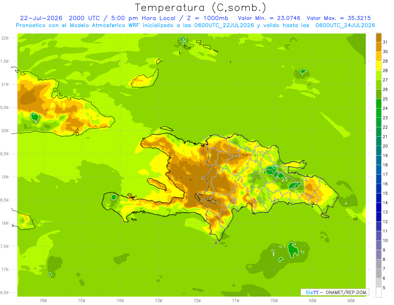Screen dimensions: 394x305
Task: Click legend value '22'
Action: [385, 127]
